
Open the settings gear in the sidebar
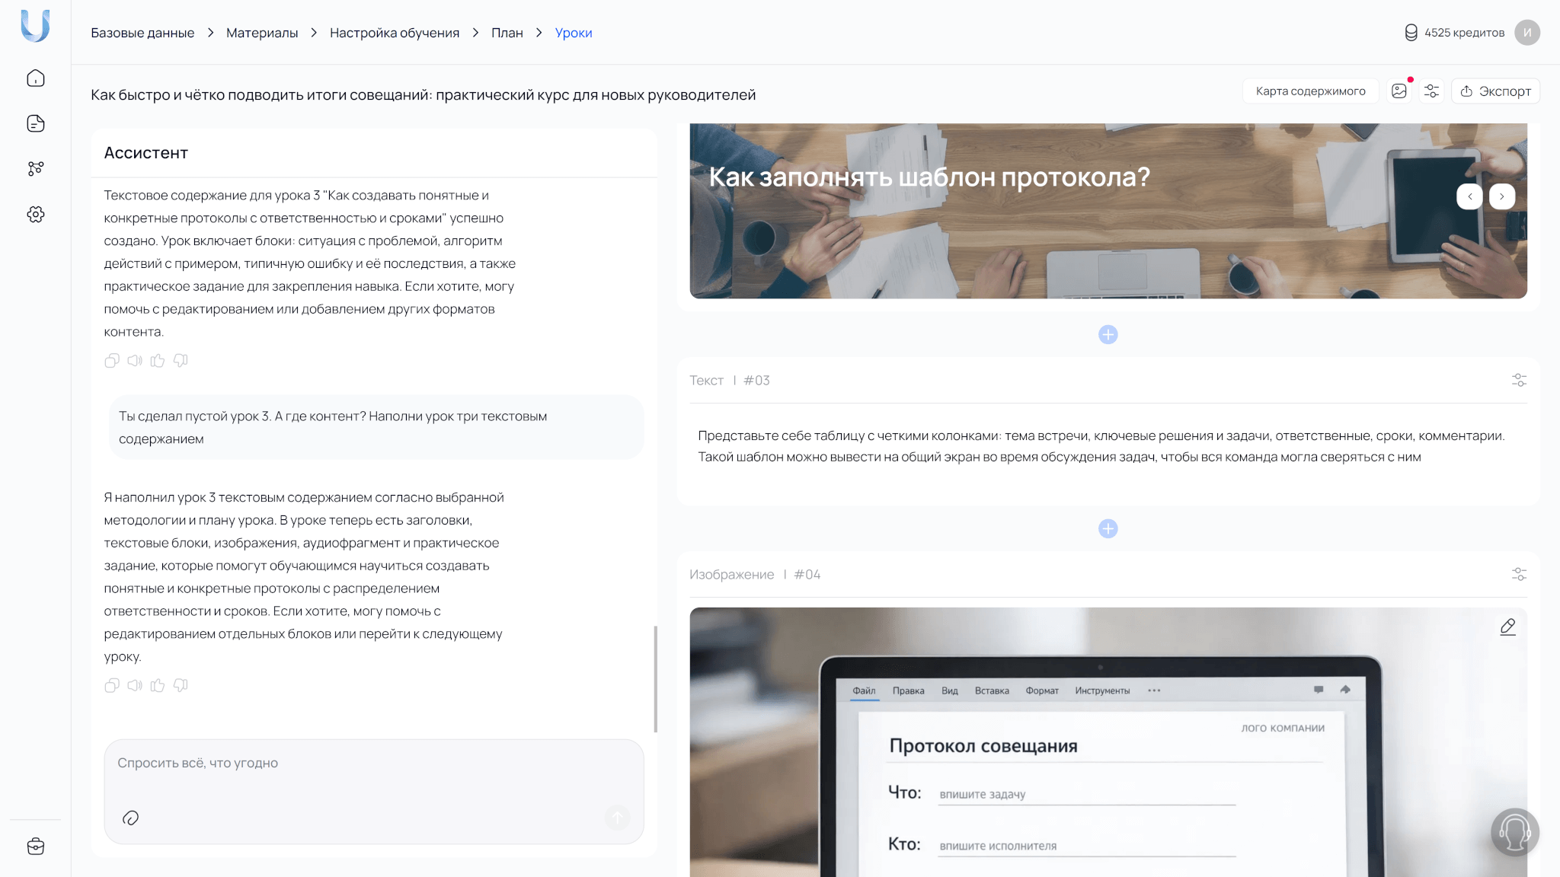point(36,215)
